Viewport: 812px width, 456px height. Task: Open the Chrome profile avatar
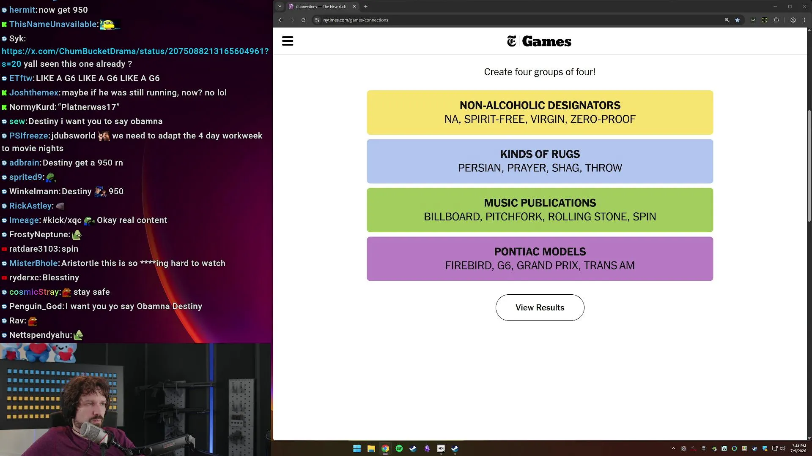tap(793, 20)
